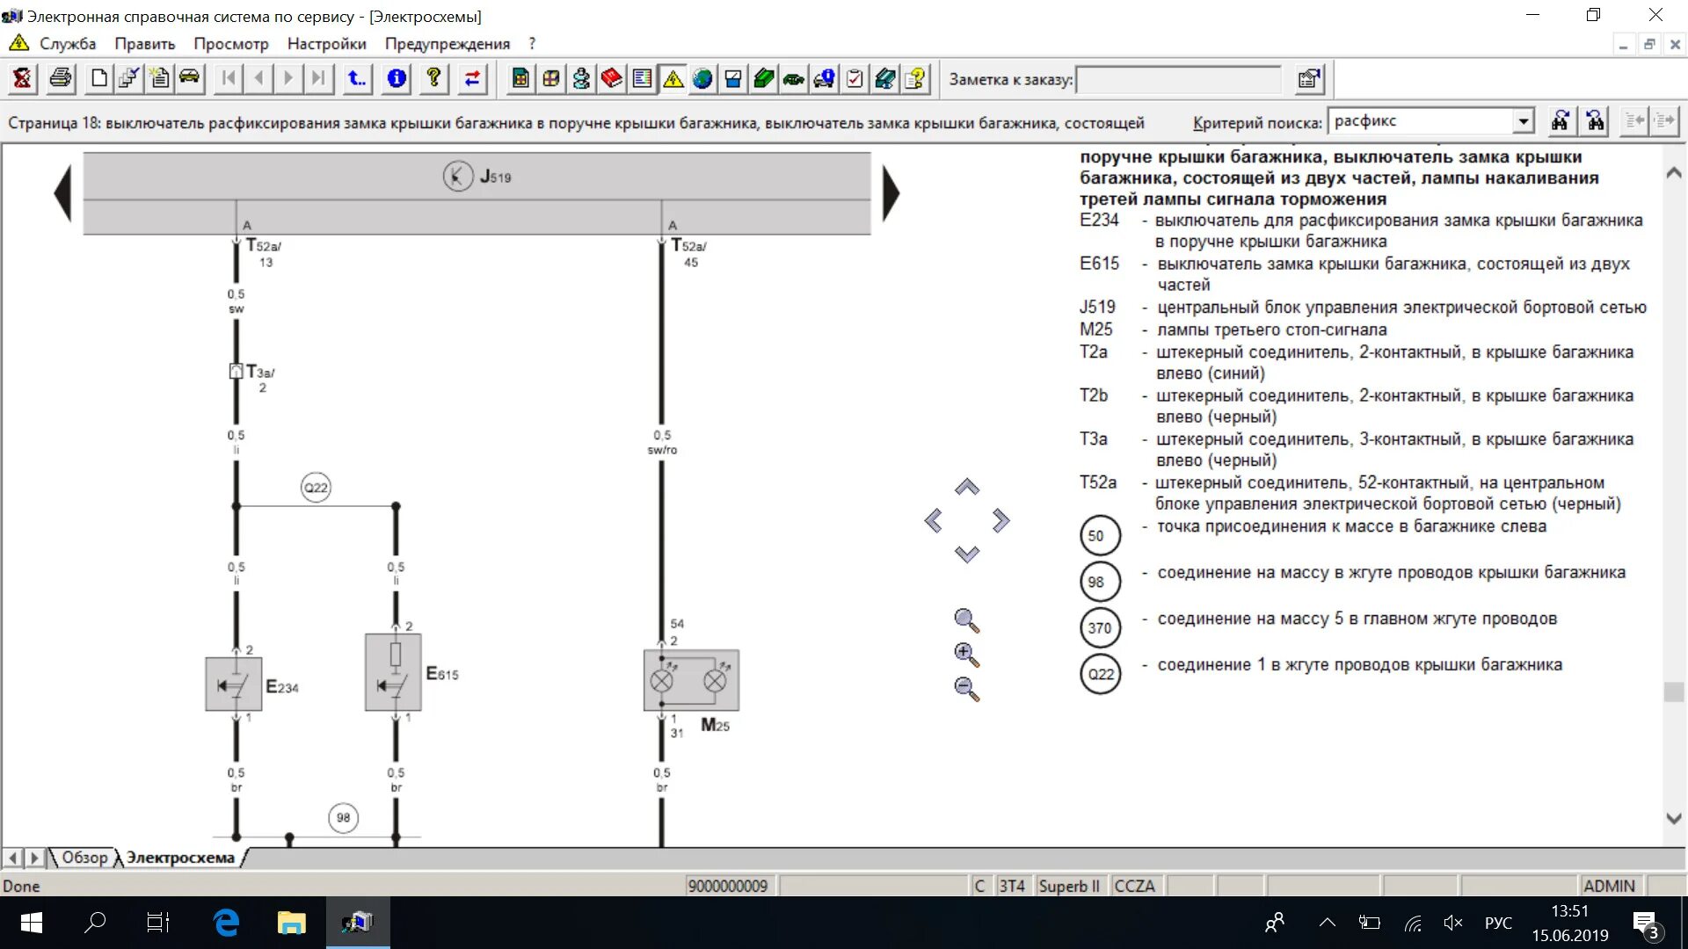Click the blue info icon
This screenshot has height=949, width=1688.
pyautogui.click(x=397, y=79)
